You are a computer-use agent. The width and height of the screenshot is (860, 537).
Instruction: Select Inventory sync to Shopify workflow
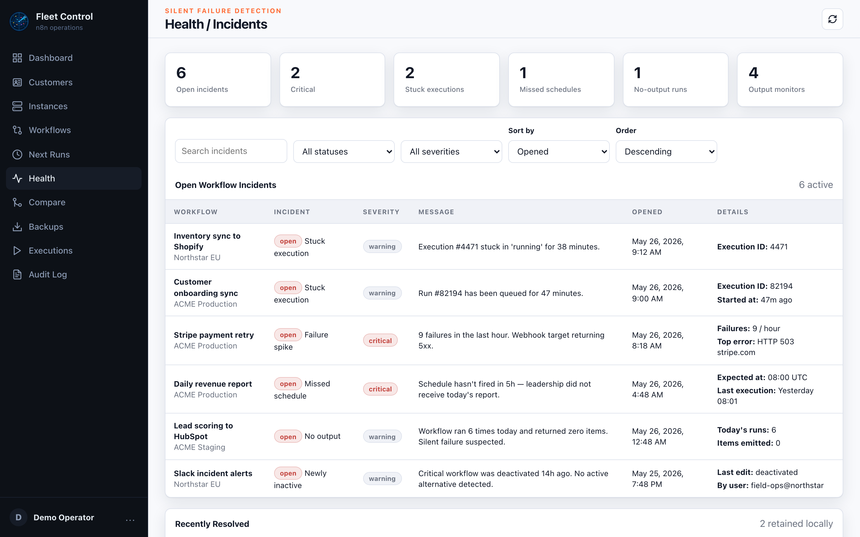tap(207, 241)
